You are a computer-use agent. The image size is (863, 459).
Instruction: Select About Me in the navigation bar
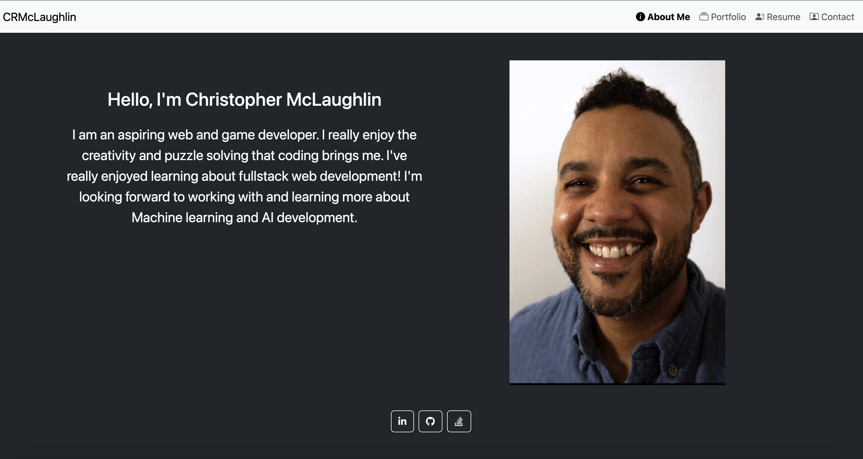(x=662, y=16)
